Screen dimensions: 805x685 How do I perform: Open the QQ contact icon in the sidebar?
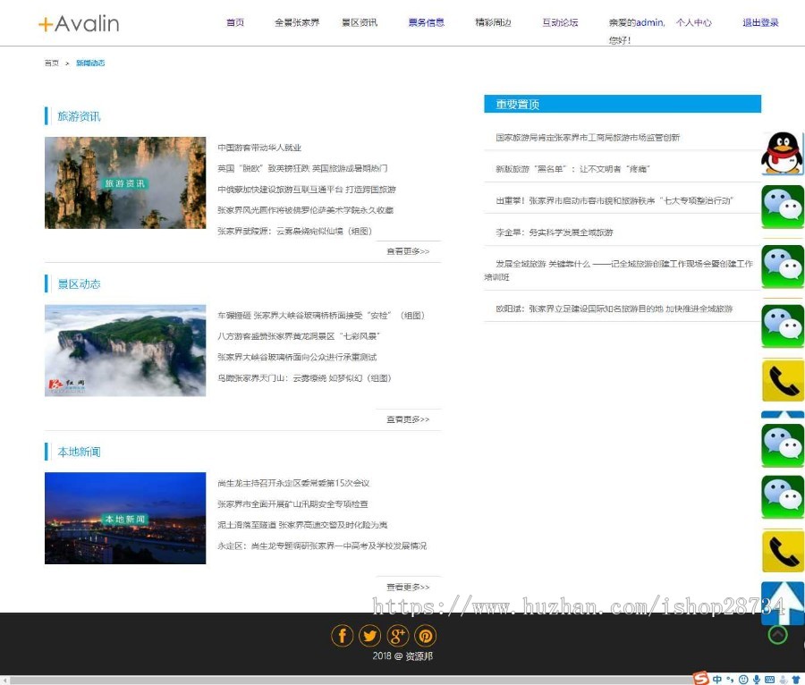tap(782, 156)
